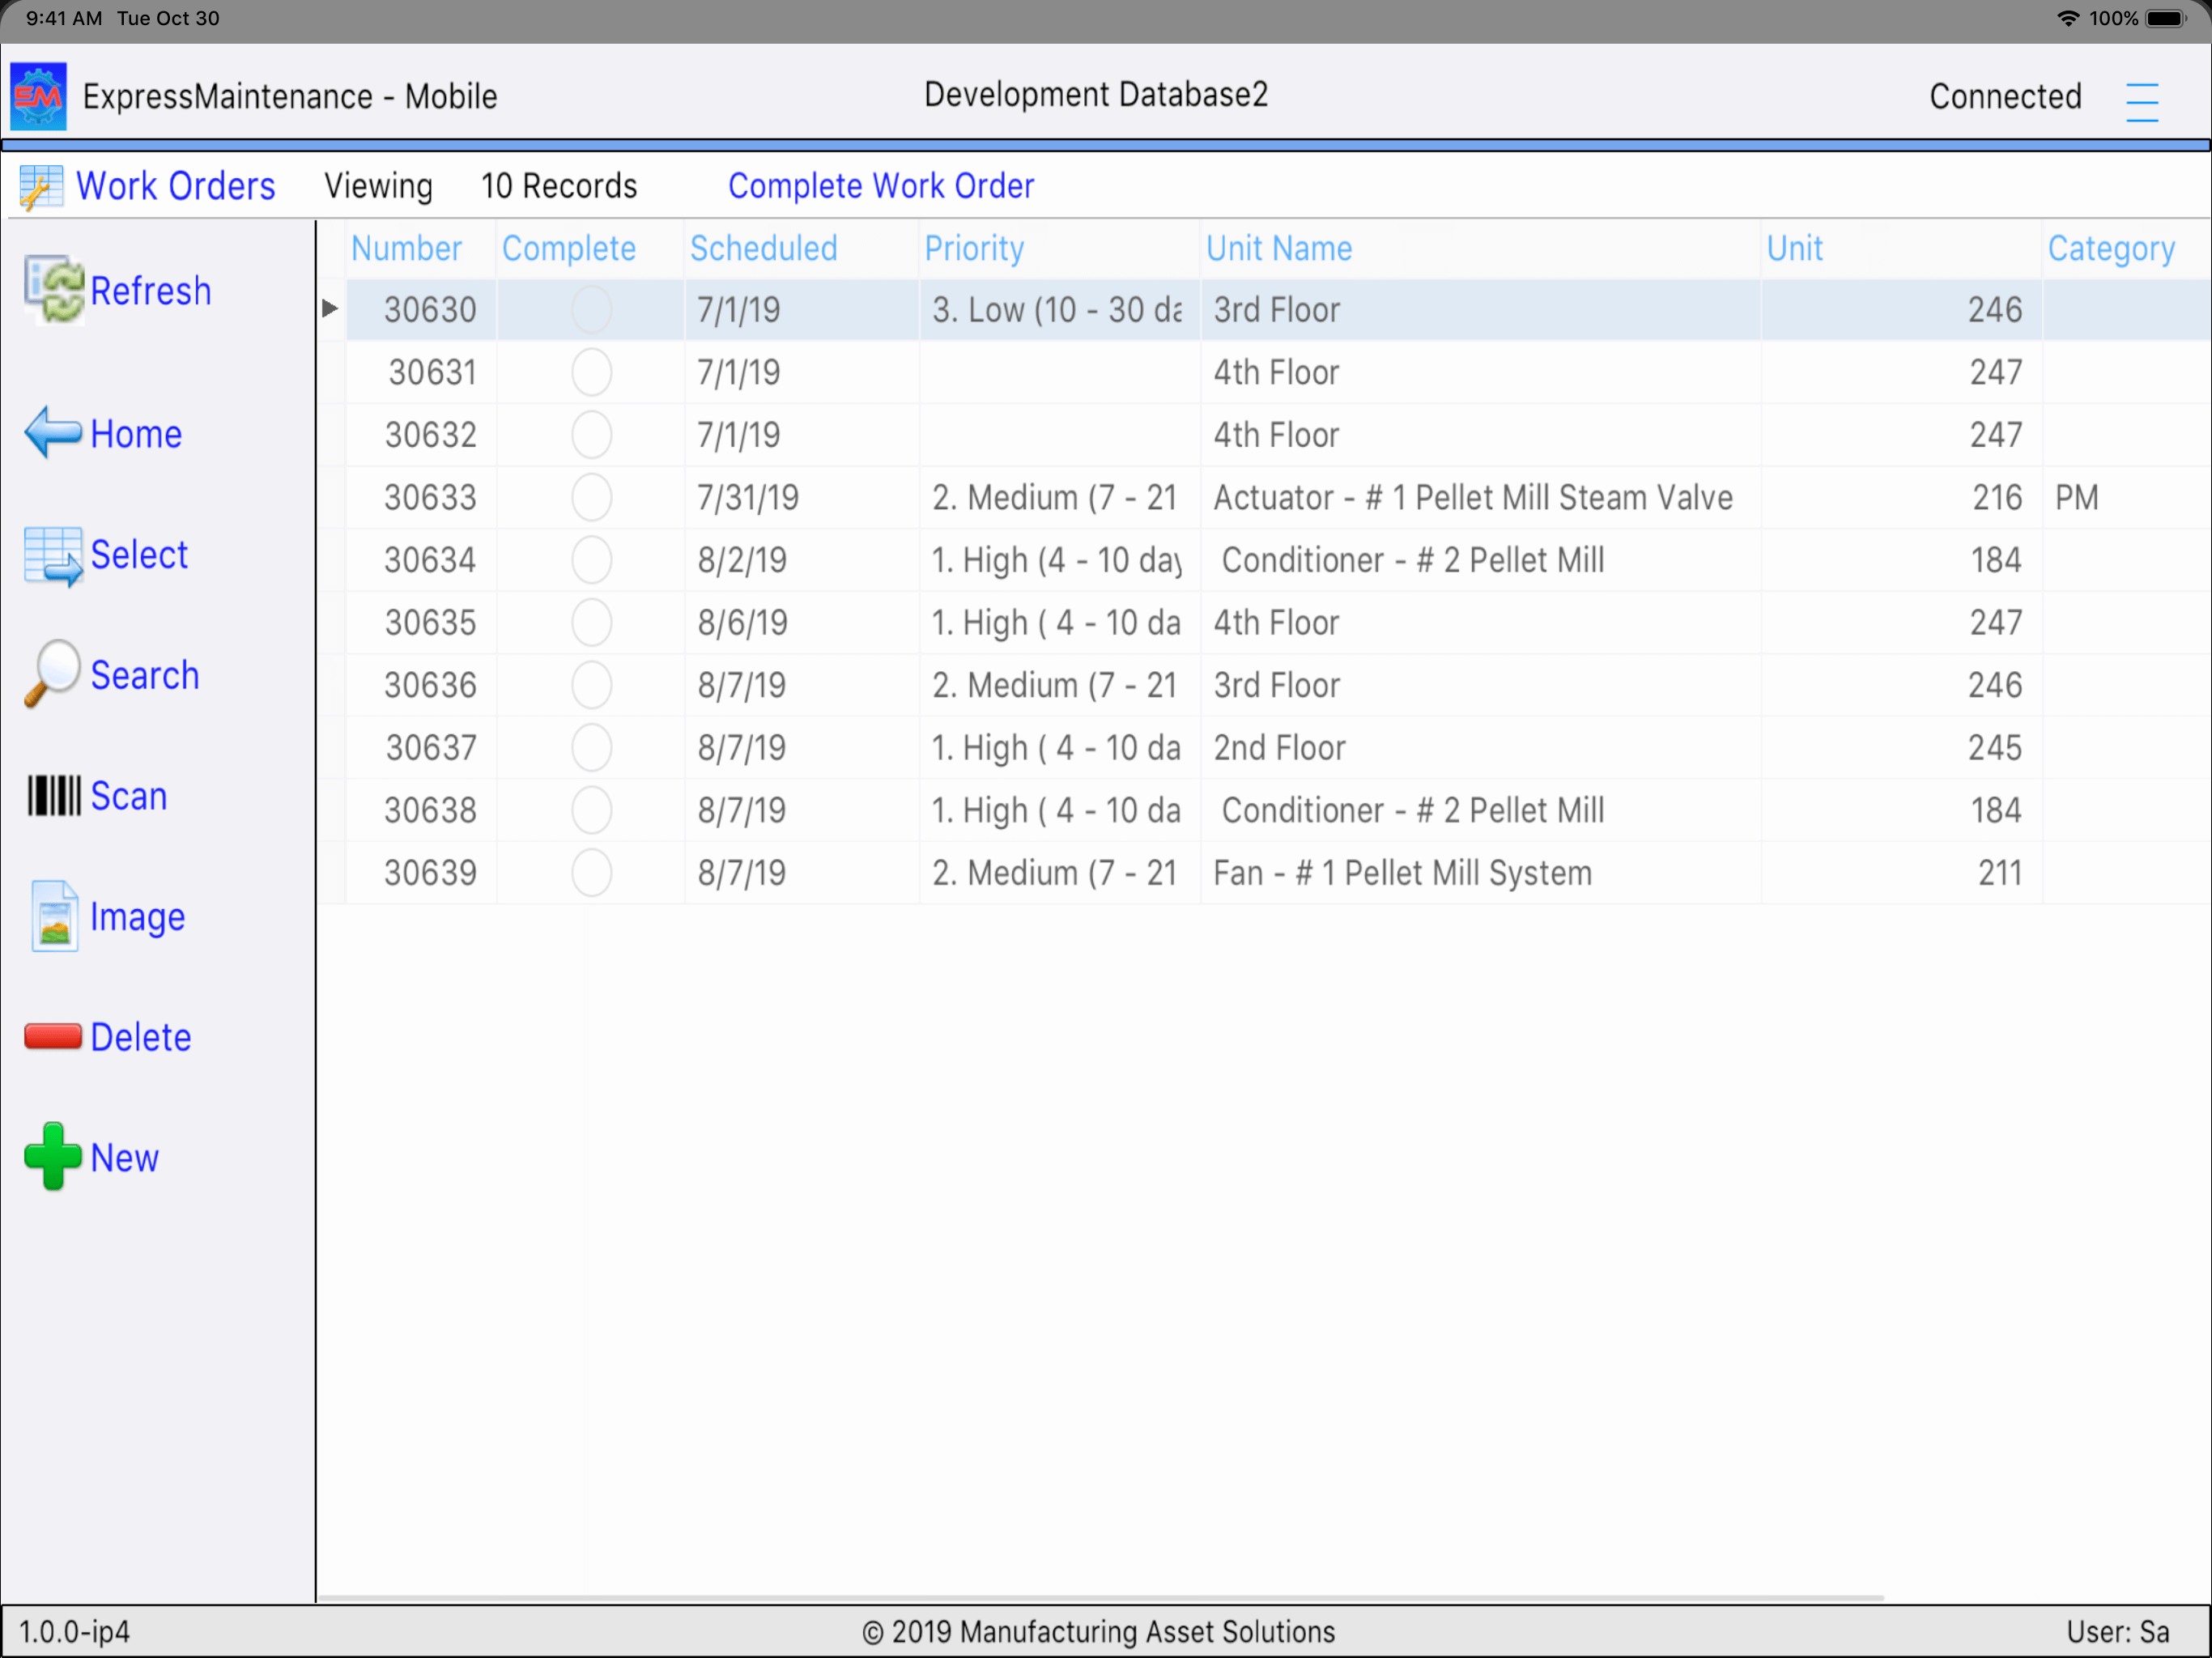Screen dimensions: 2212x1658
Task: Click the Viewing label
Action: 378,187
